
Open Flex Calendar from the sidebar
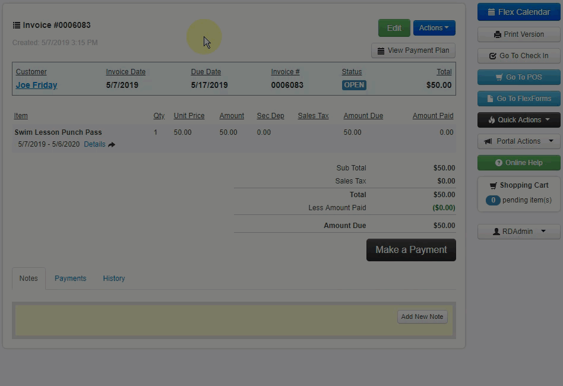coord(518,12)
